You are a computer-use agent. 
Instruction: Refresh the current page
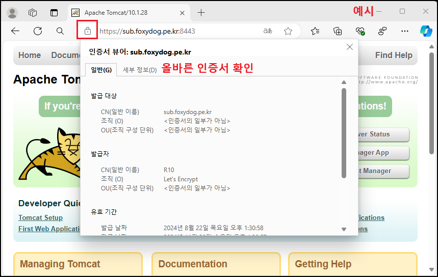pos(38,31)
